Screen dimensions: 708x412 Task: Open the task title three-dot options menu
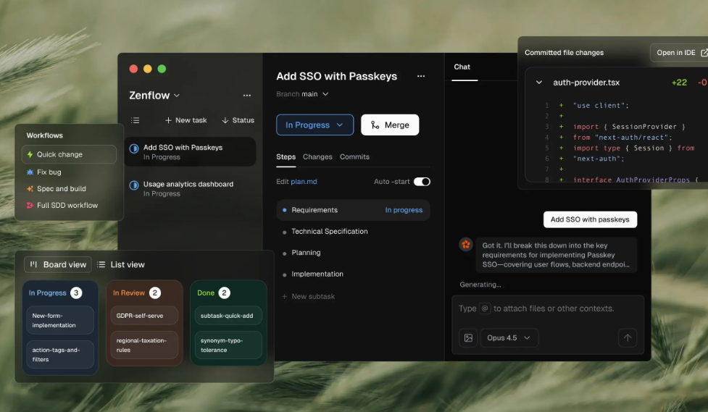(x=420, y=77)
